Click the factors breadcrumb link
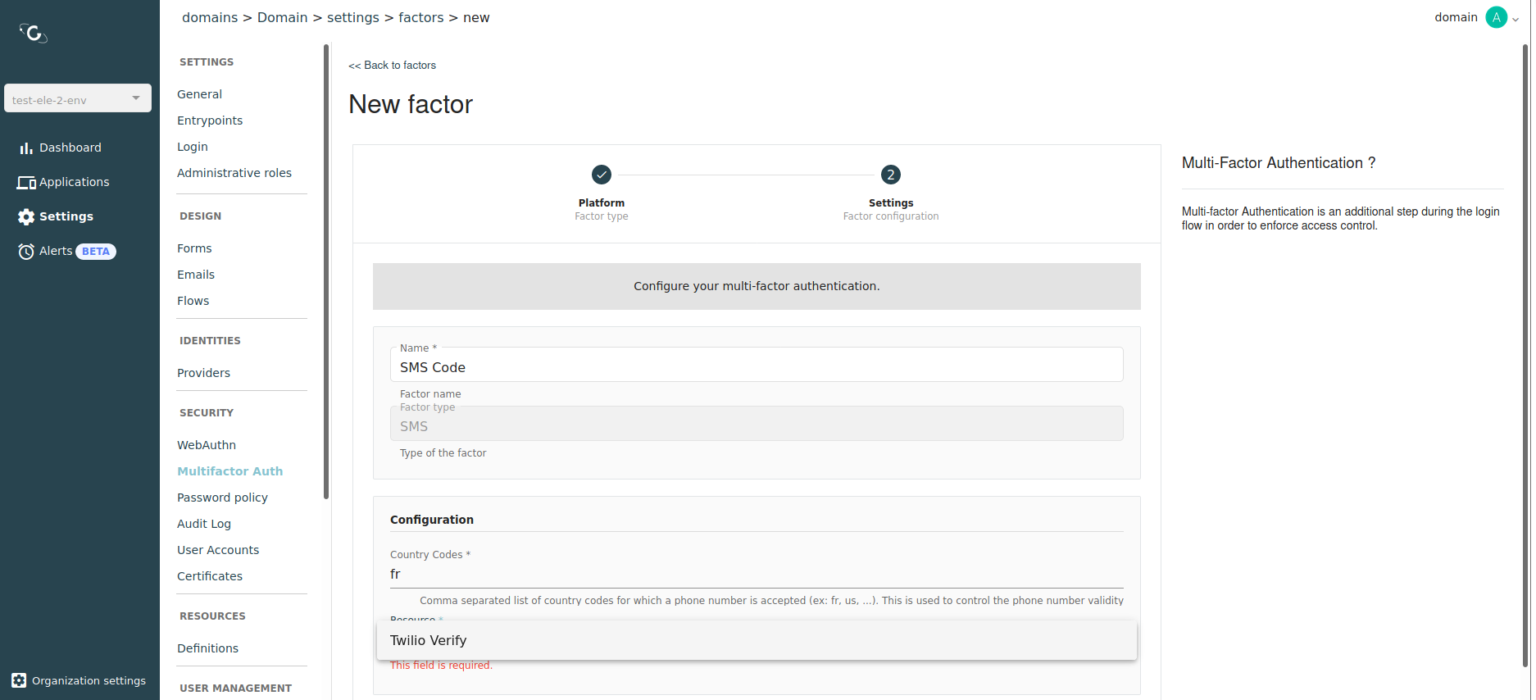 tap(420, 18)
